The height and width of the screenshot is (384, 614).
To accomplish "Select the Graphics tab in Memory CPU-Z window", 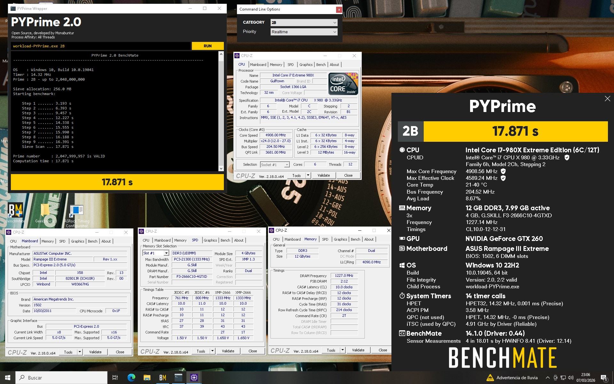I will 340,239.
